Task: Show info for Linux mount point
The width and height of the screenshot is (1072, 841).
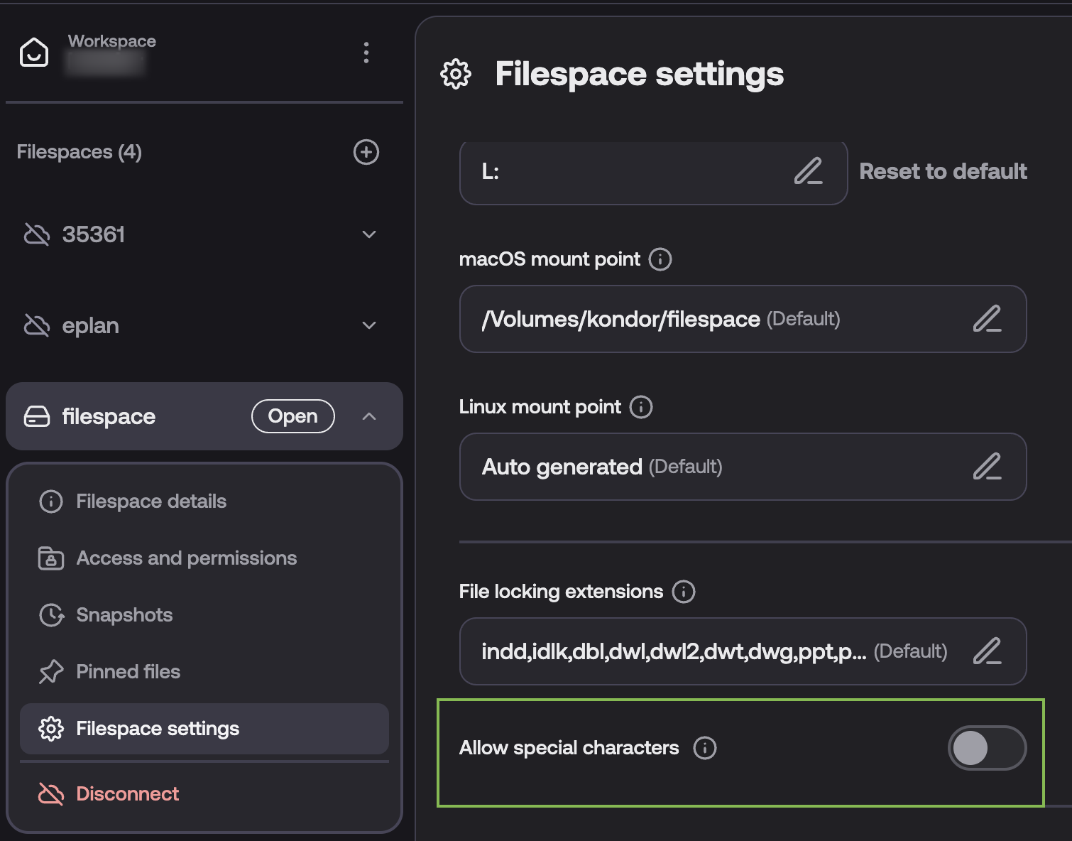Action: click(x=641, y=407)
